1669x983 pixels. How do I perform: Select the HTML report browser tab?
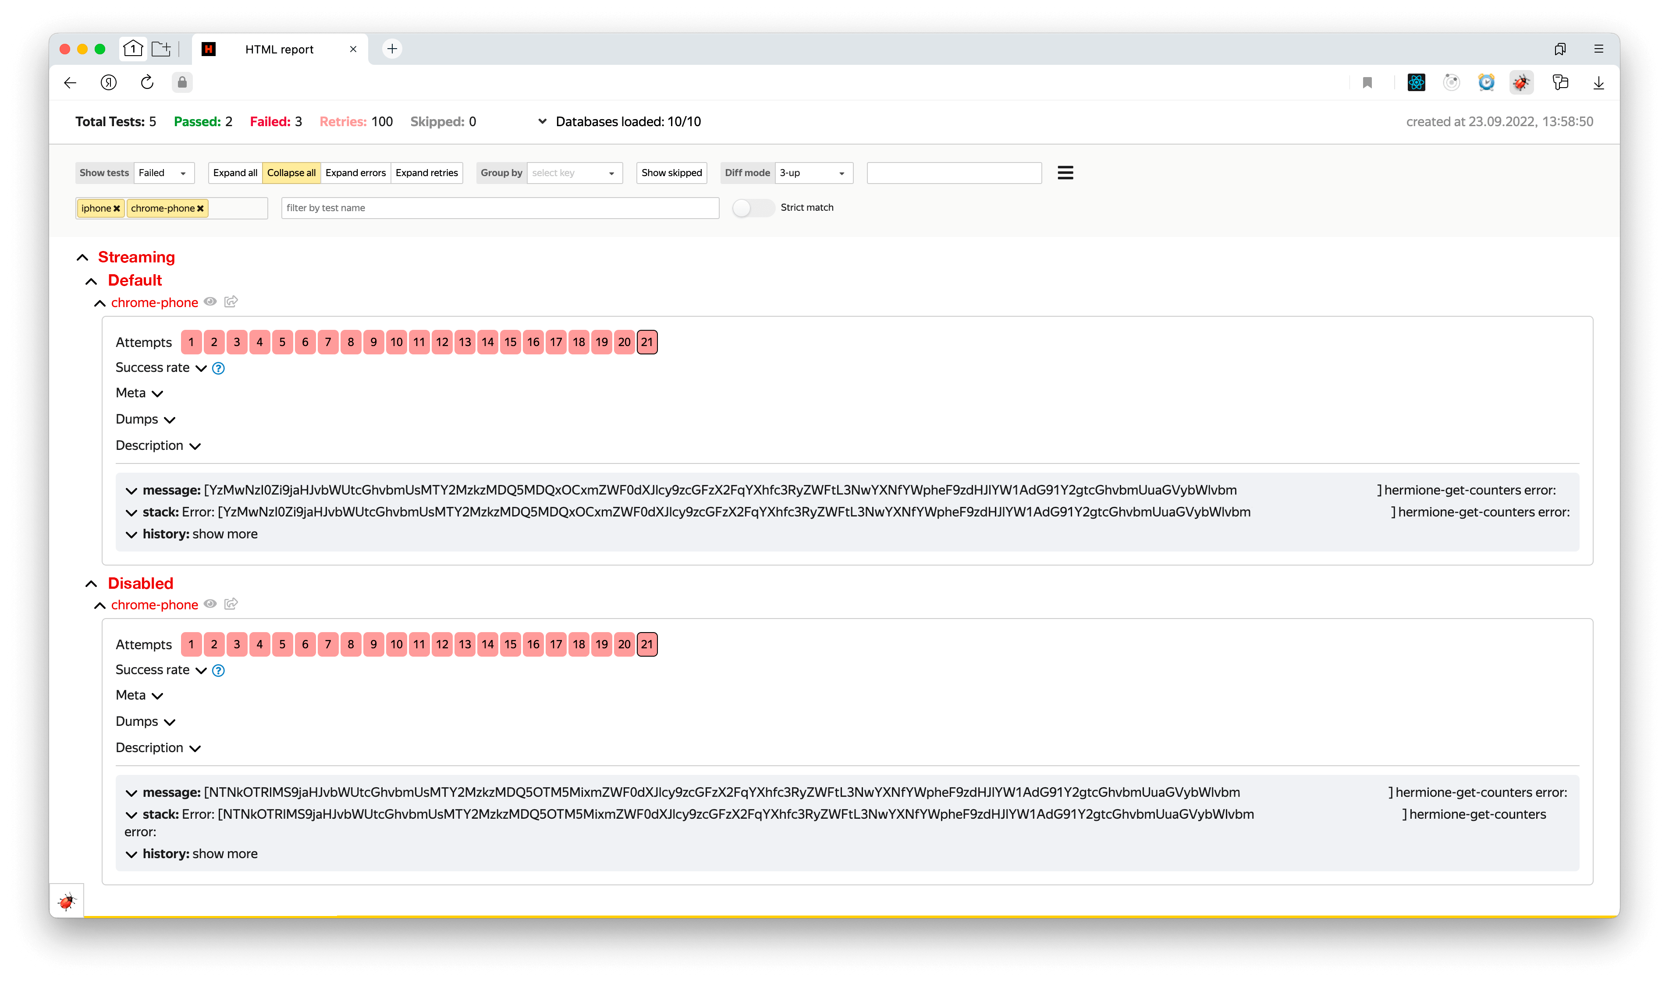click(x=279, y=50)
